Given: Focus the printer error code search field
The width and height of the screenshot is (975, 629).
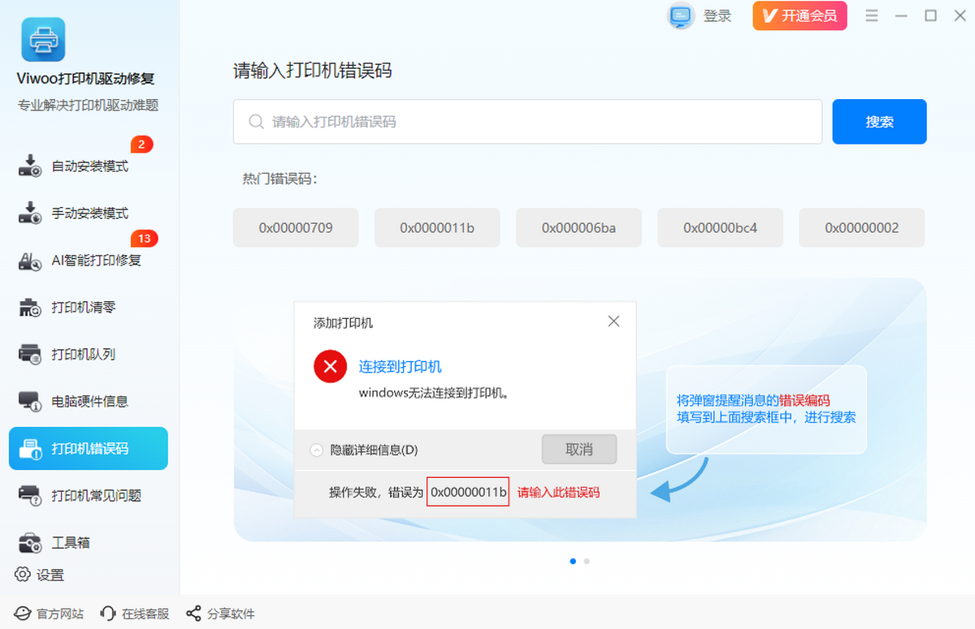Looking at the screenshot, I should click(x=527, y=122).
